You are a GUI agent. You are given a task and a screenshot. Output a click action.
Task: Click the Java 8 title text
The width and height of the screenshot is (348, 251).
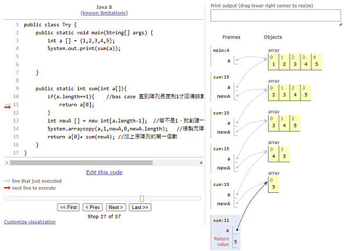coord(104,7)
